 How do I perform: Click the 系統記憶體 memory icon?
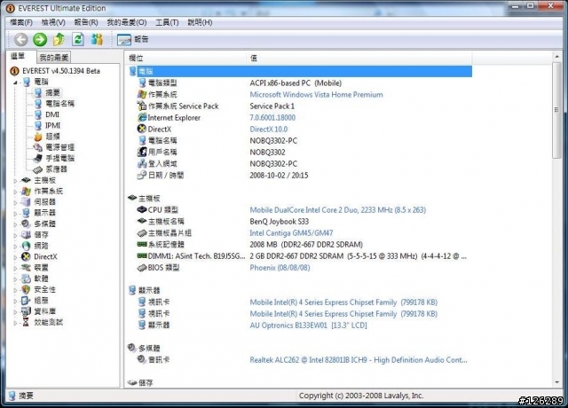(x=142, y=245)
